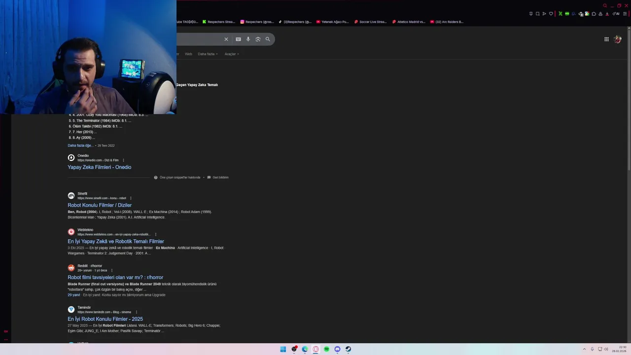Open the more-options dots beside Onedio
Image resolution: width=631 pixels, height=355 pixels.
[x=123, y=160]
